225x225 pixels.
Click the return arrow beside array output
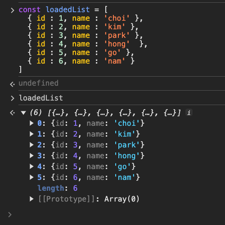[x=12, y=113]
